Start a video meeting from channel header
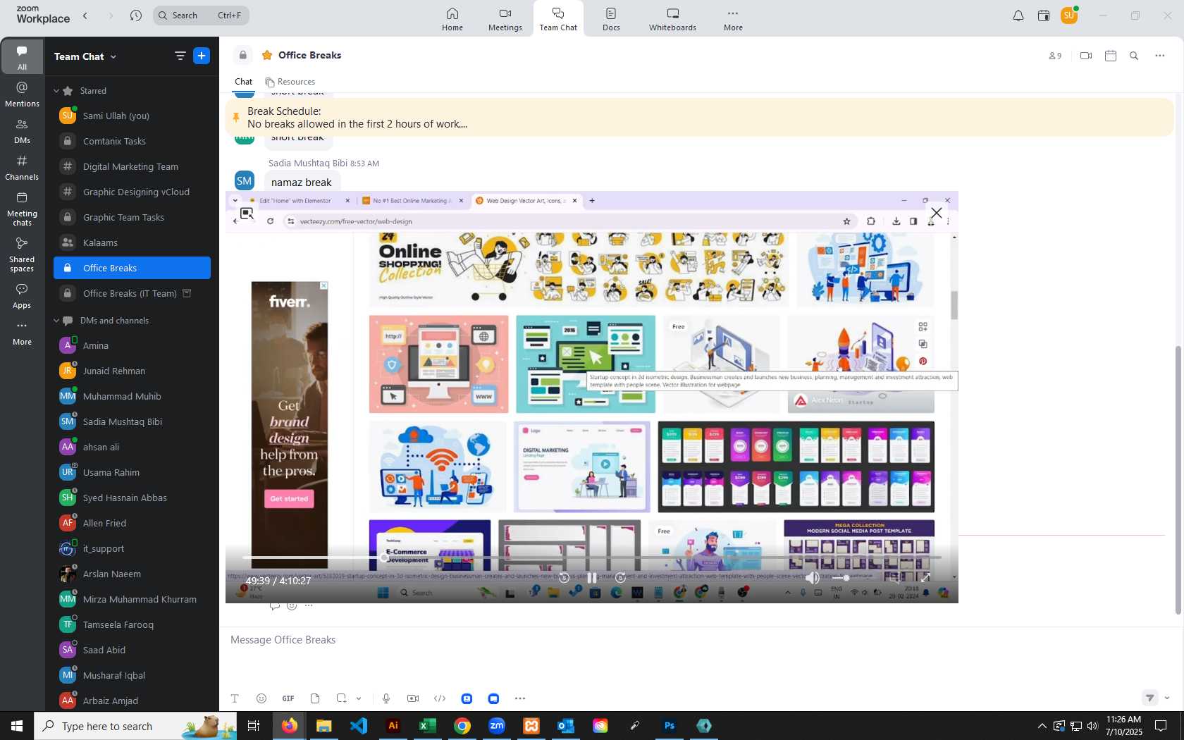Image resolution: width=1184 pixels, height=740 pixels. pos(1086,56)
